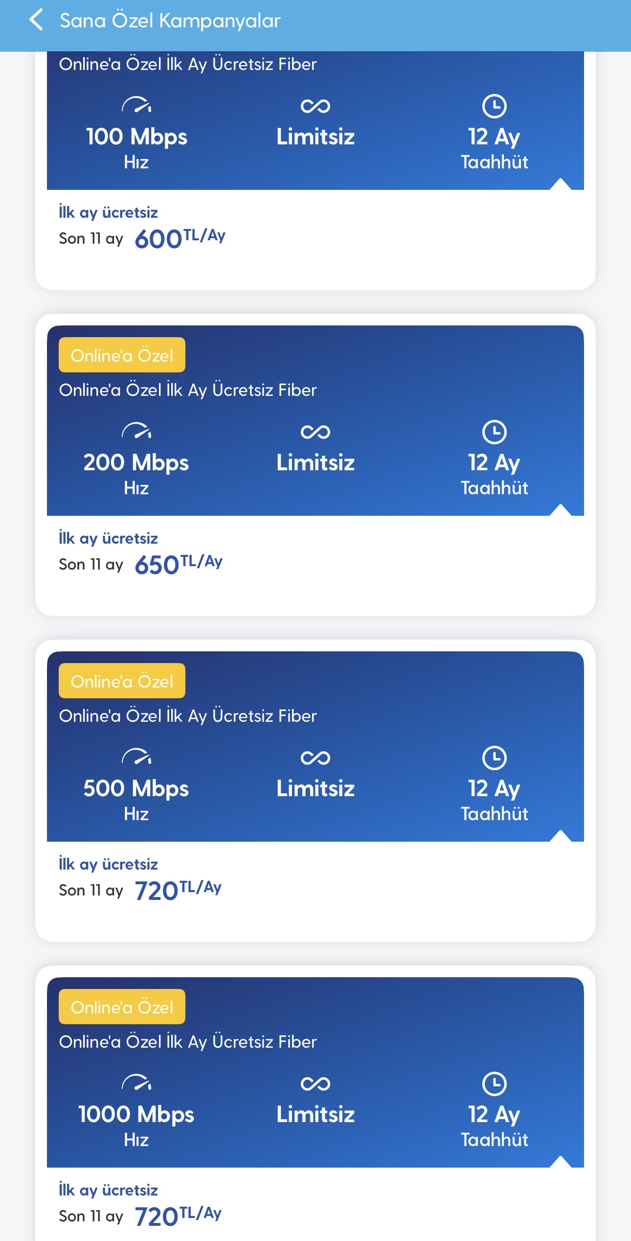Tap speedometer icon above 500 Mbps
The image size is (631, 1241).
point(136,757)
